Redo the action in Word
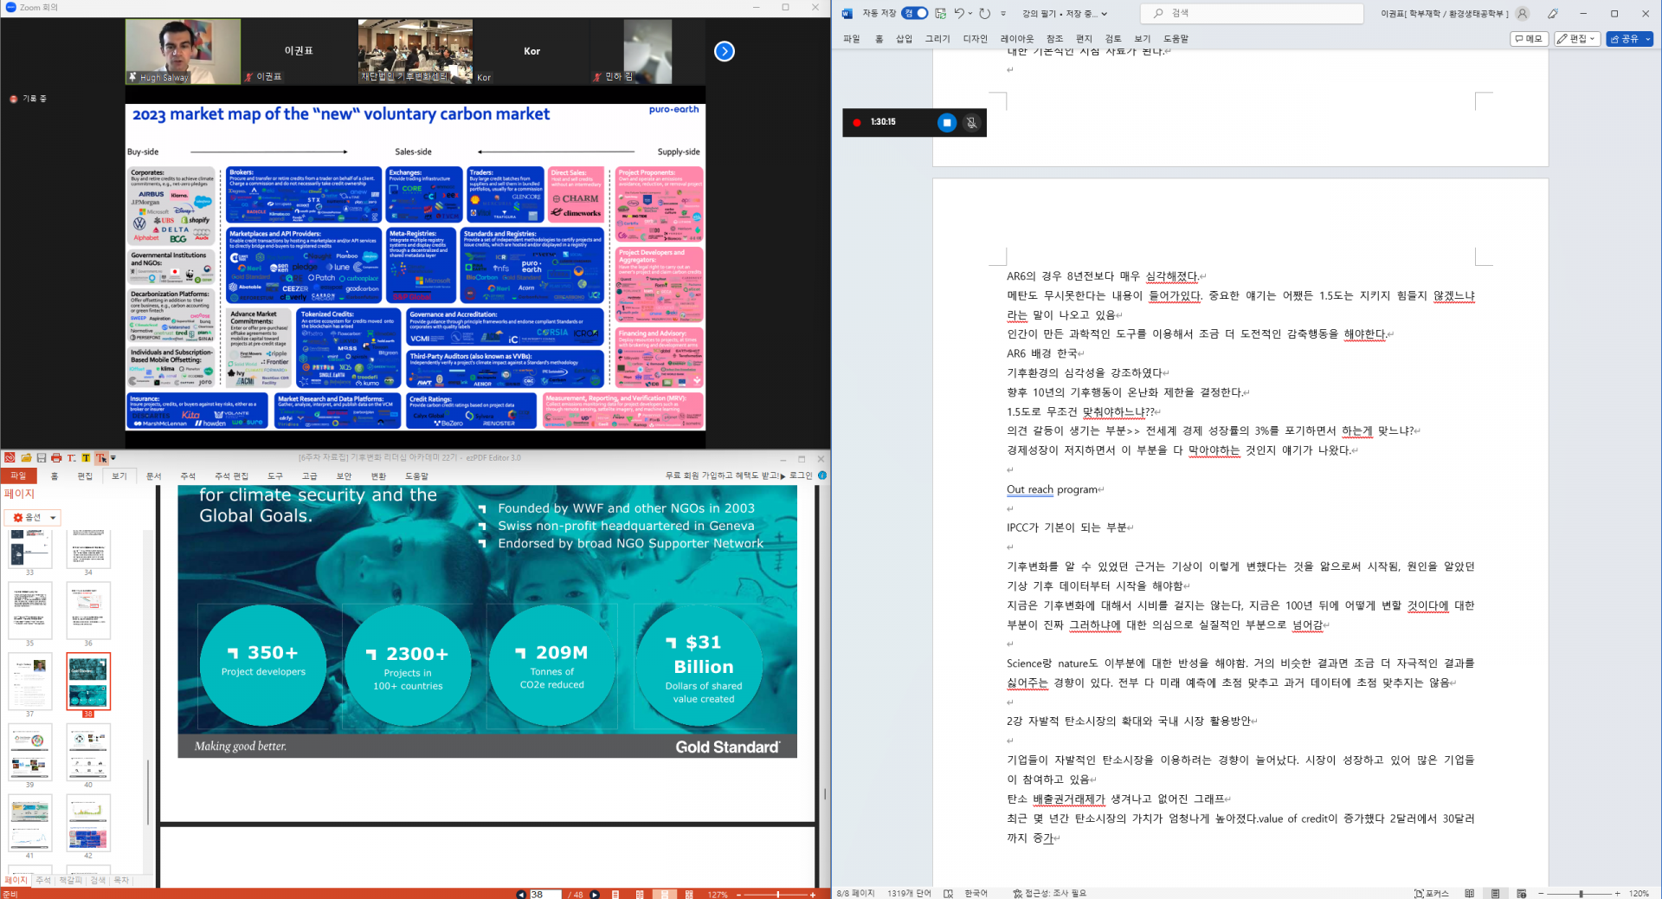Screen dimensions: 1662x899 pyautogui.click(x=985, y=13)
